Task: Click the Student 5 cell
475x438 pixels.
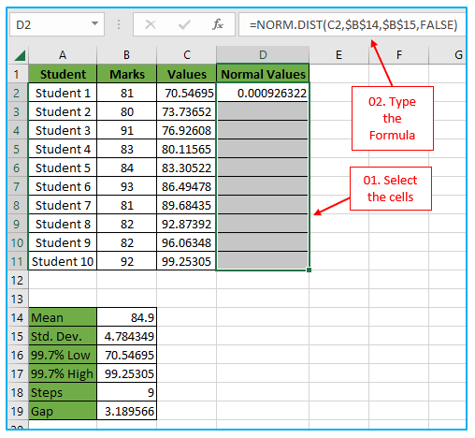Action: (63, 168)
